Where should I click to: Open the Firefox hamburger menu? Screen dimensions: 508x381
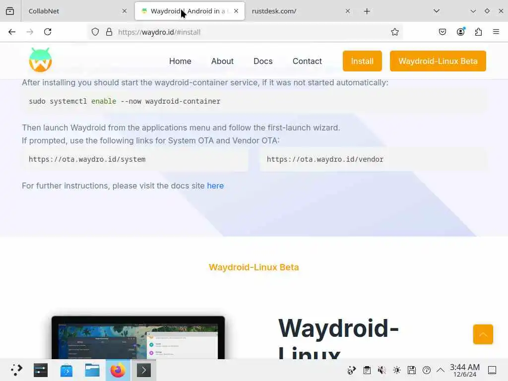[496, 32]
